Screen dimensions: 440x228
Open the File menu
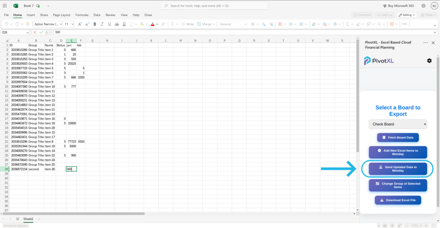coord(6,15)
